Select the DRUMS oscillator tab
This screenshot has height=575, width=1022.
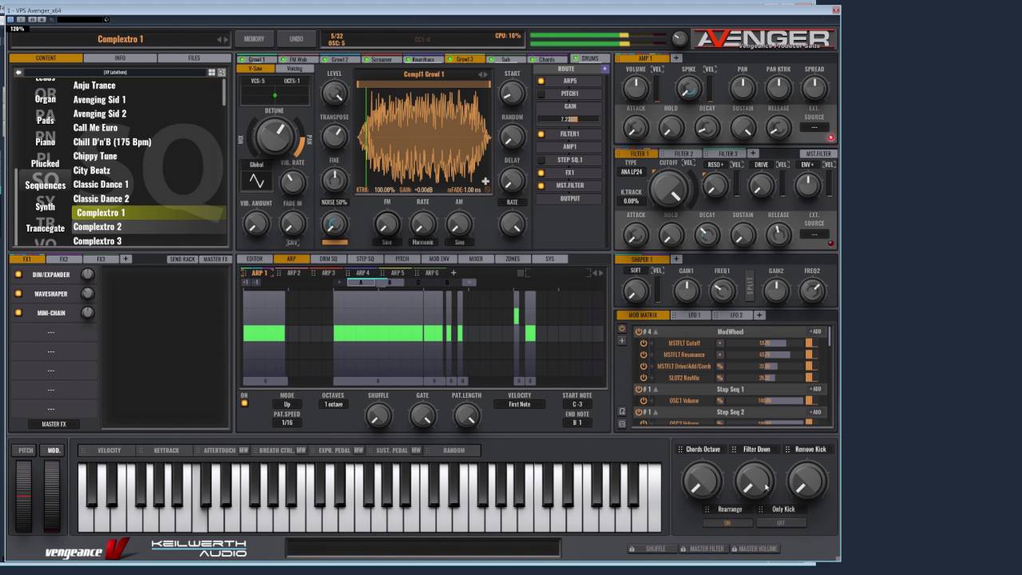point(589,59)
